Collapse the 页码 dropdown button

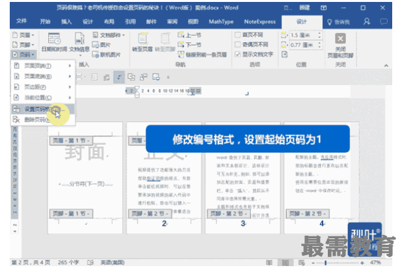coord(23,55)
